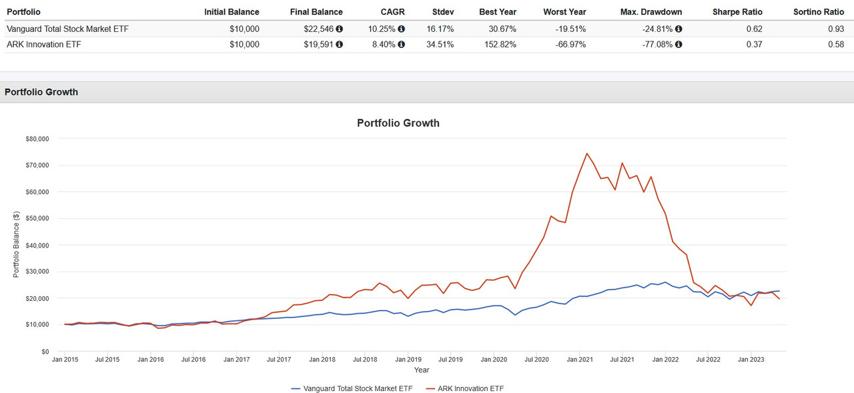Open the Final Balance info tooltip for ARK Innovation ETF
Viewport: 854px width, 393px height.
340,44
